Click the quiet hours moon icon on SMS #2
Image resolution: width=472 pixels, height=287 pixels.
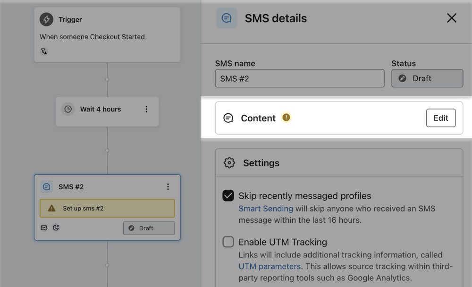pyautogui.click(x=56, y=228)
